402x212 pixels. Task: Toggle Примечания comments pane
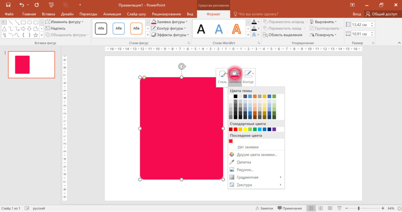(x=289, y=208)
